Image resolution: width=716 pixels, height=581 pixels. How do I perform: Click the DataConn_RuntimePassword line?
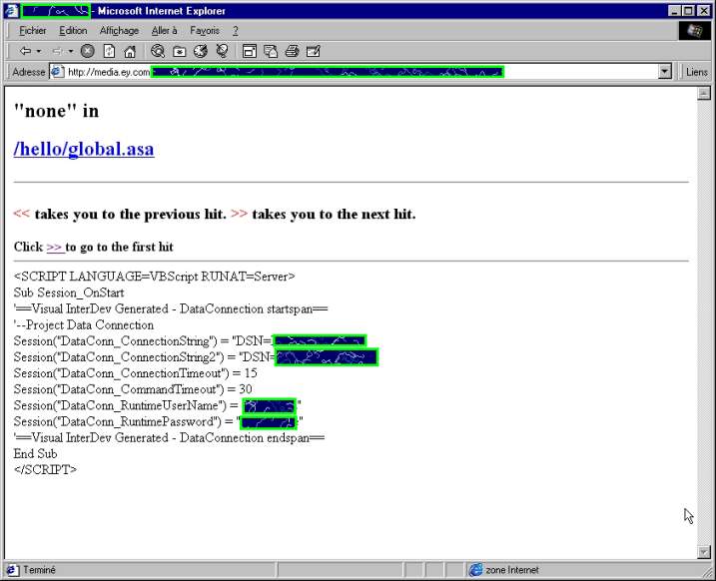pos(159,421)
